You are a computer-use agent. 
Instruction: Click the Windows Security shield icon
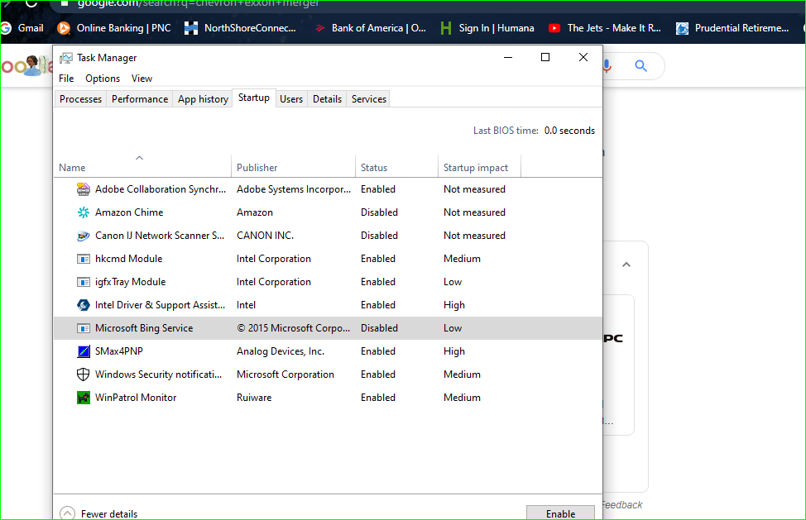coord(83,374)
